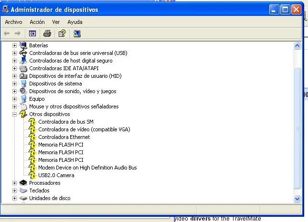Image resolution: width=308 pixels, height=222 pixels.
Task: Click the Mouse category icon
Action: pyautogui.click(x=23, y=106)
